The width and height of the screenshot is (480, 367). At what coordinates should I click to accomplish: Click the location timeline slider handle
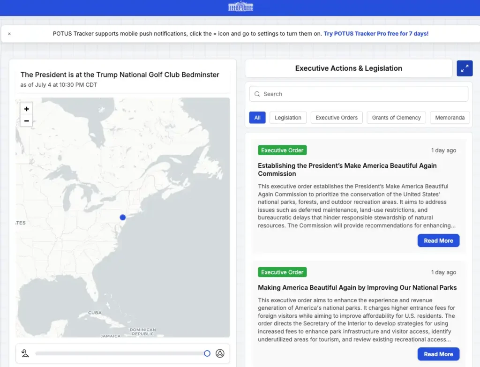tap(207, 353)
